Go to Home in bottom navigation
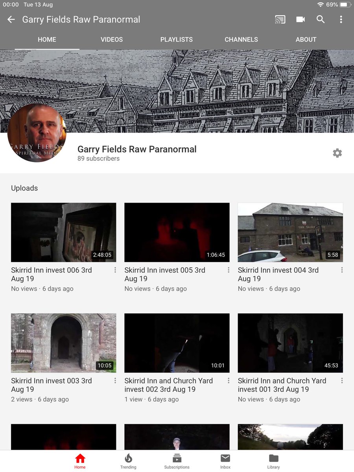This screenshot has height=472, width=354. (80, 461)
